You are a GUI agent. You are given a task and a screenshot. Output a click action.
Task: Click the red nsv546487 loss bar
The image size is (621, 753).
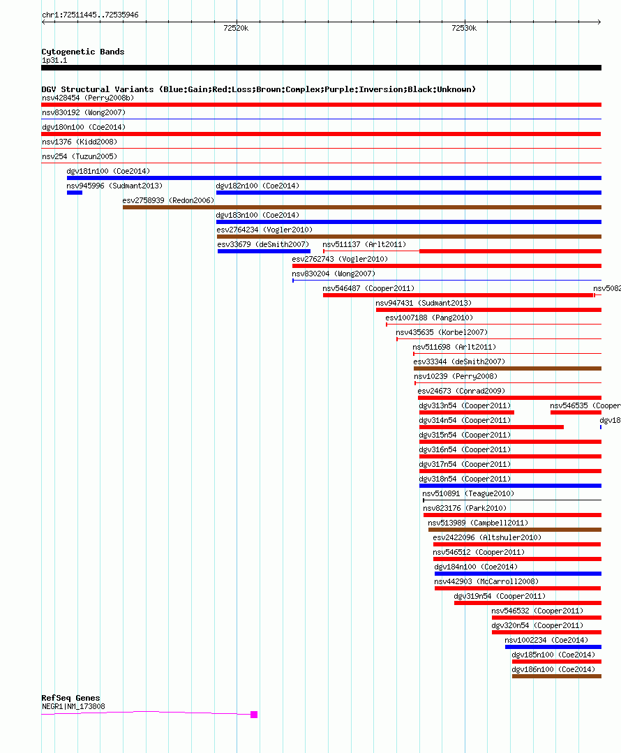(458, 295)
